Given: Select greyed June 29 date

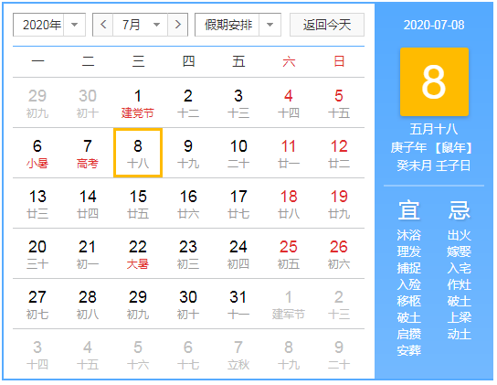Looking at the screenshot, I should point(37,102).
